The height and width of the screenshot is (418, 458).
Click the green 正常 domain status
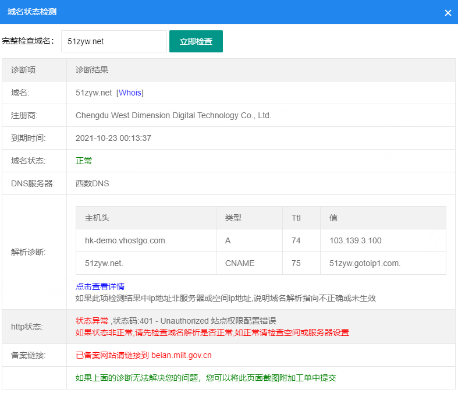coord(84,161)
